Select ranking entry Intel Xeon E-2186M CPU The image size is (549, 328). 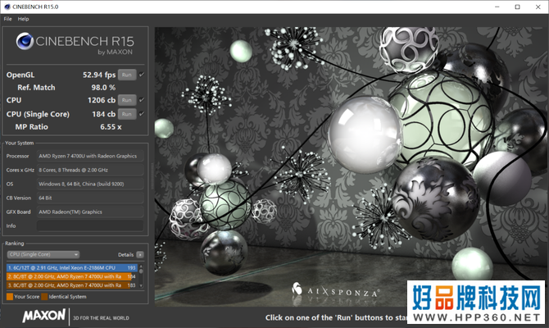[72, 267]
